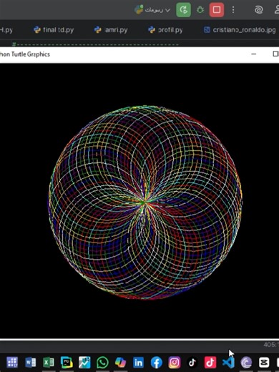The width and height of the screenshot is (279, 372).
Task: Switch to the final td.py tab
Action: point(54,30)
